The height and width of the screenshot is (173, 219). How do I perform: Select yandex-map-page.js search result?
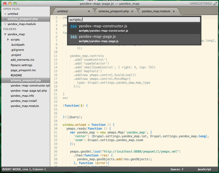point(134,39)
